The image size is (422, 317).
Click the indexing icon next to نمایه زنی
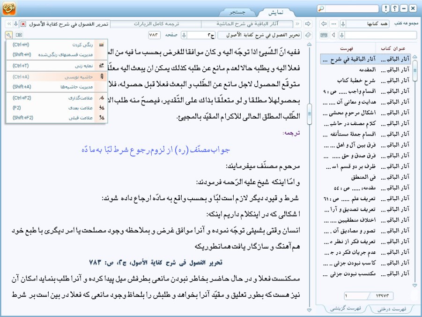click(x=102, y=66)
